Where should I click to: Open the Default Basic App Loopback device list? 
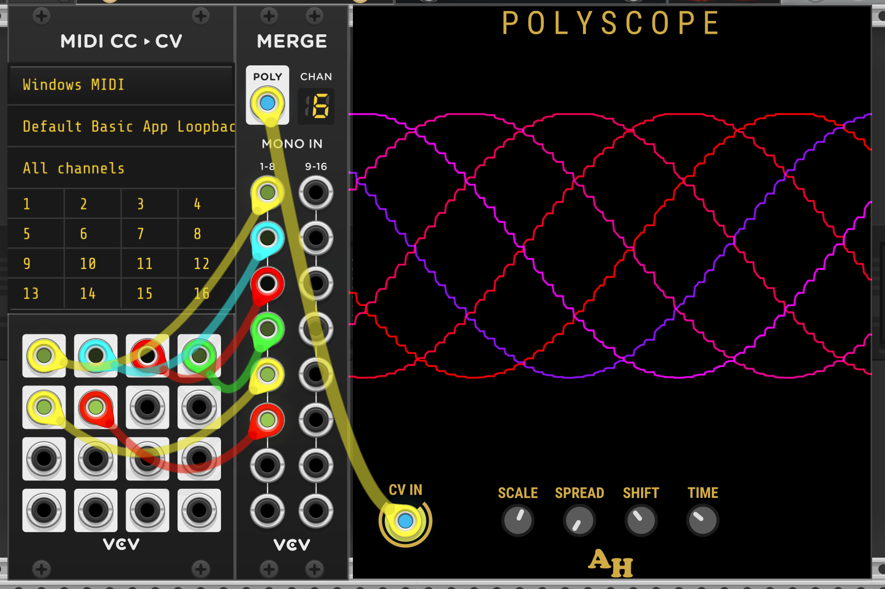tap(121, 126)
